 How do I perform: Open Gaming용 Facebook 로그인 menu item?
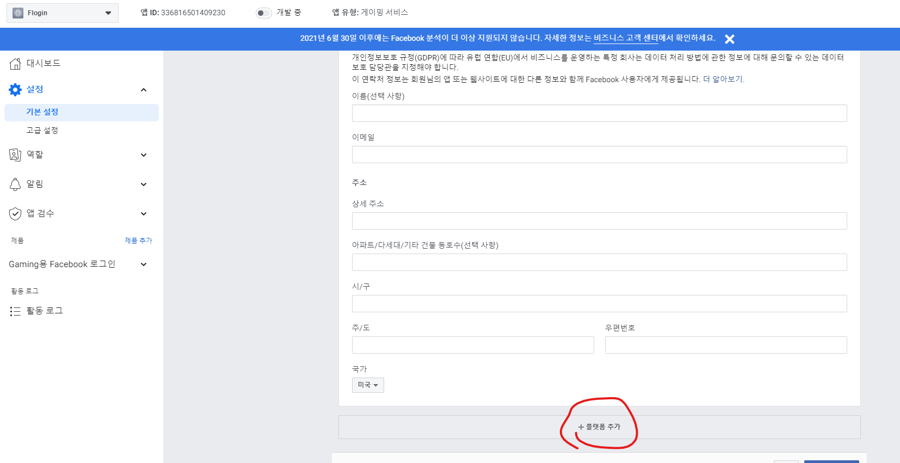click(x=62, y=264)
